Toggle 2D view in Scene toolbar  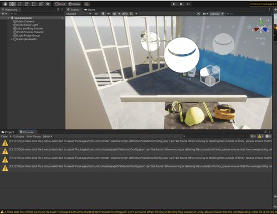click(x=96, y=14)
